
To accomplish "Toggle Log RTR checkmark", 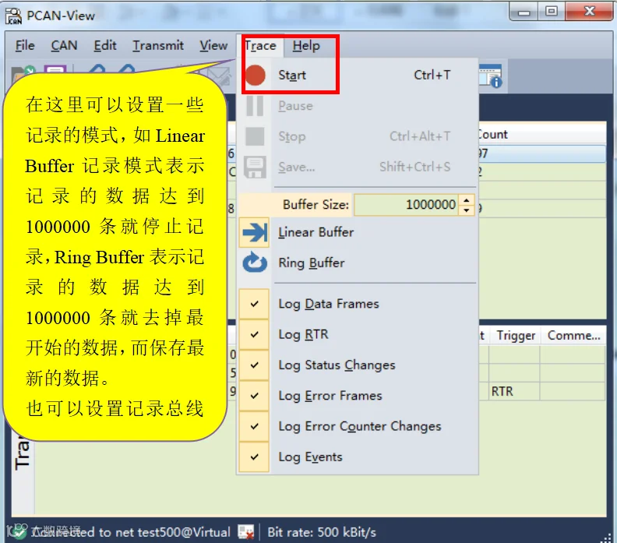I will tap(254, 334).
